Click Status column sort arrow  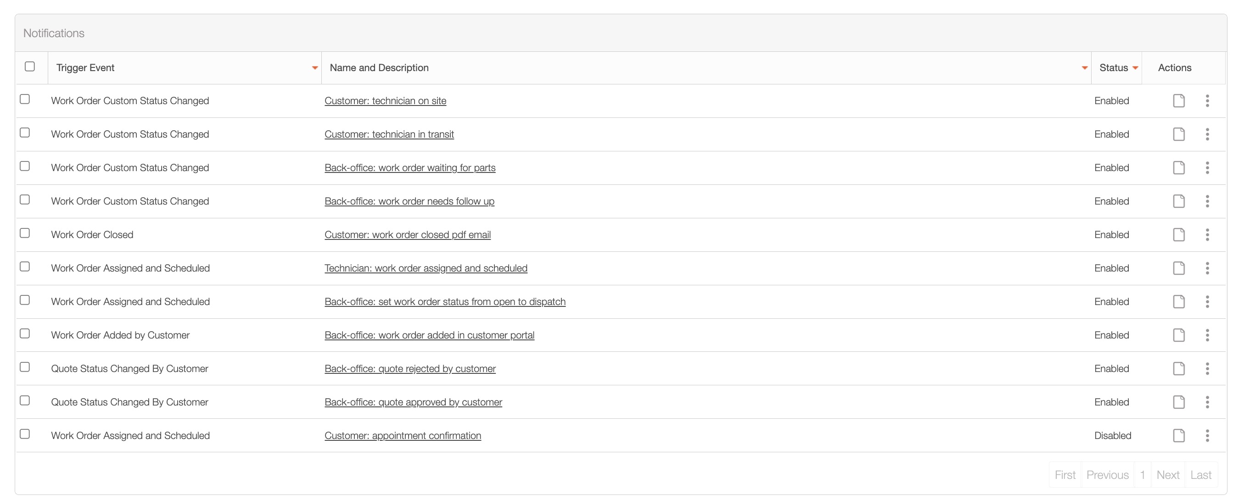point(1135,68)
